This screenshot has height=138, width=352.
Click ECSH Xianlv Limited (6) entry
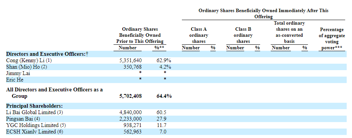[x=35, y=132]
